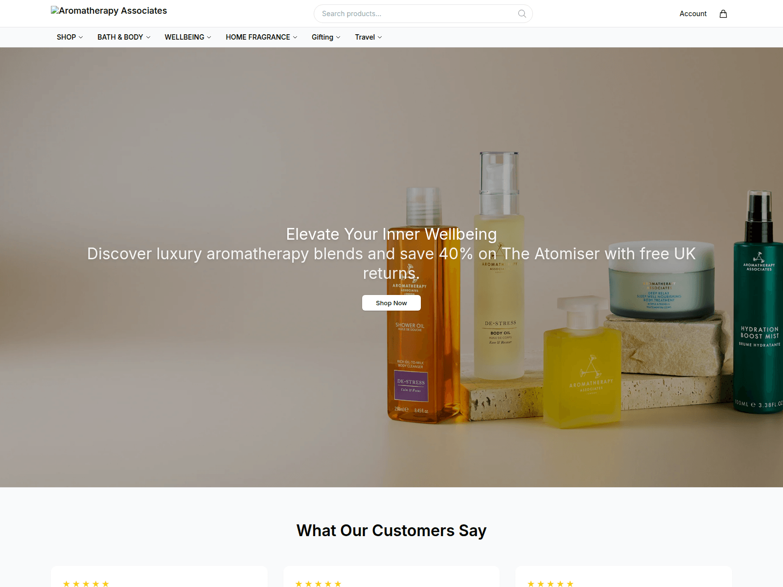Click the Aromatherapy Associates logo
Screen dimensions: 783x587
(x=109, y=11)
